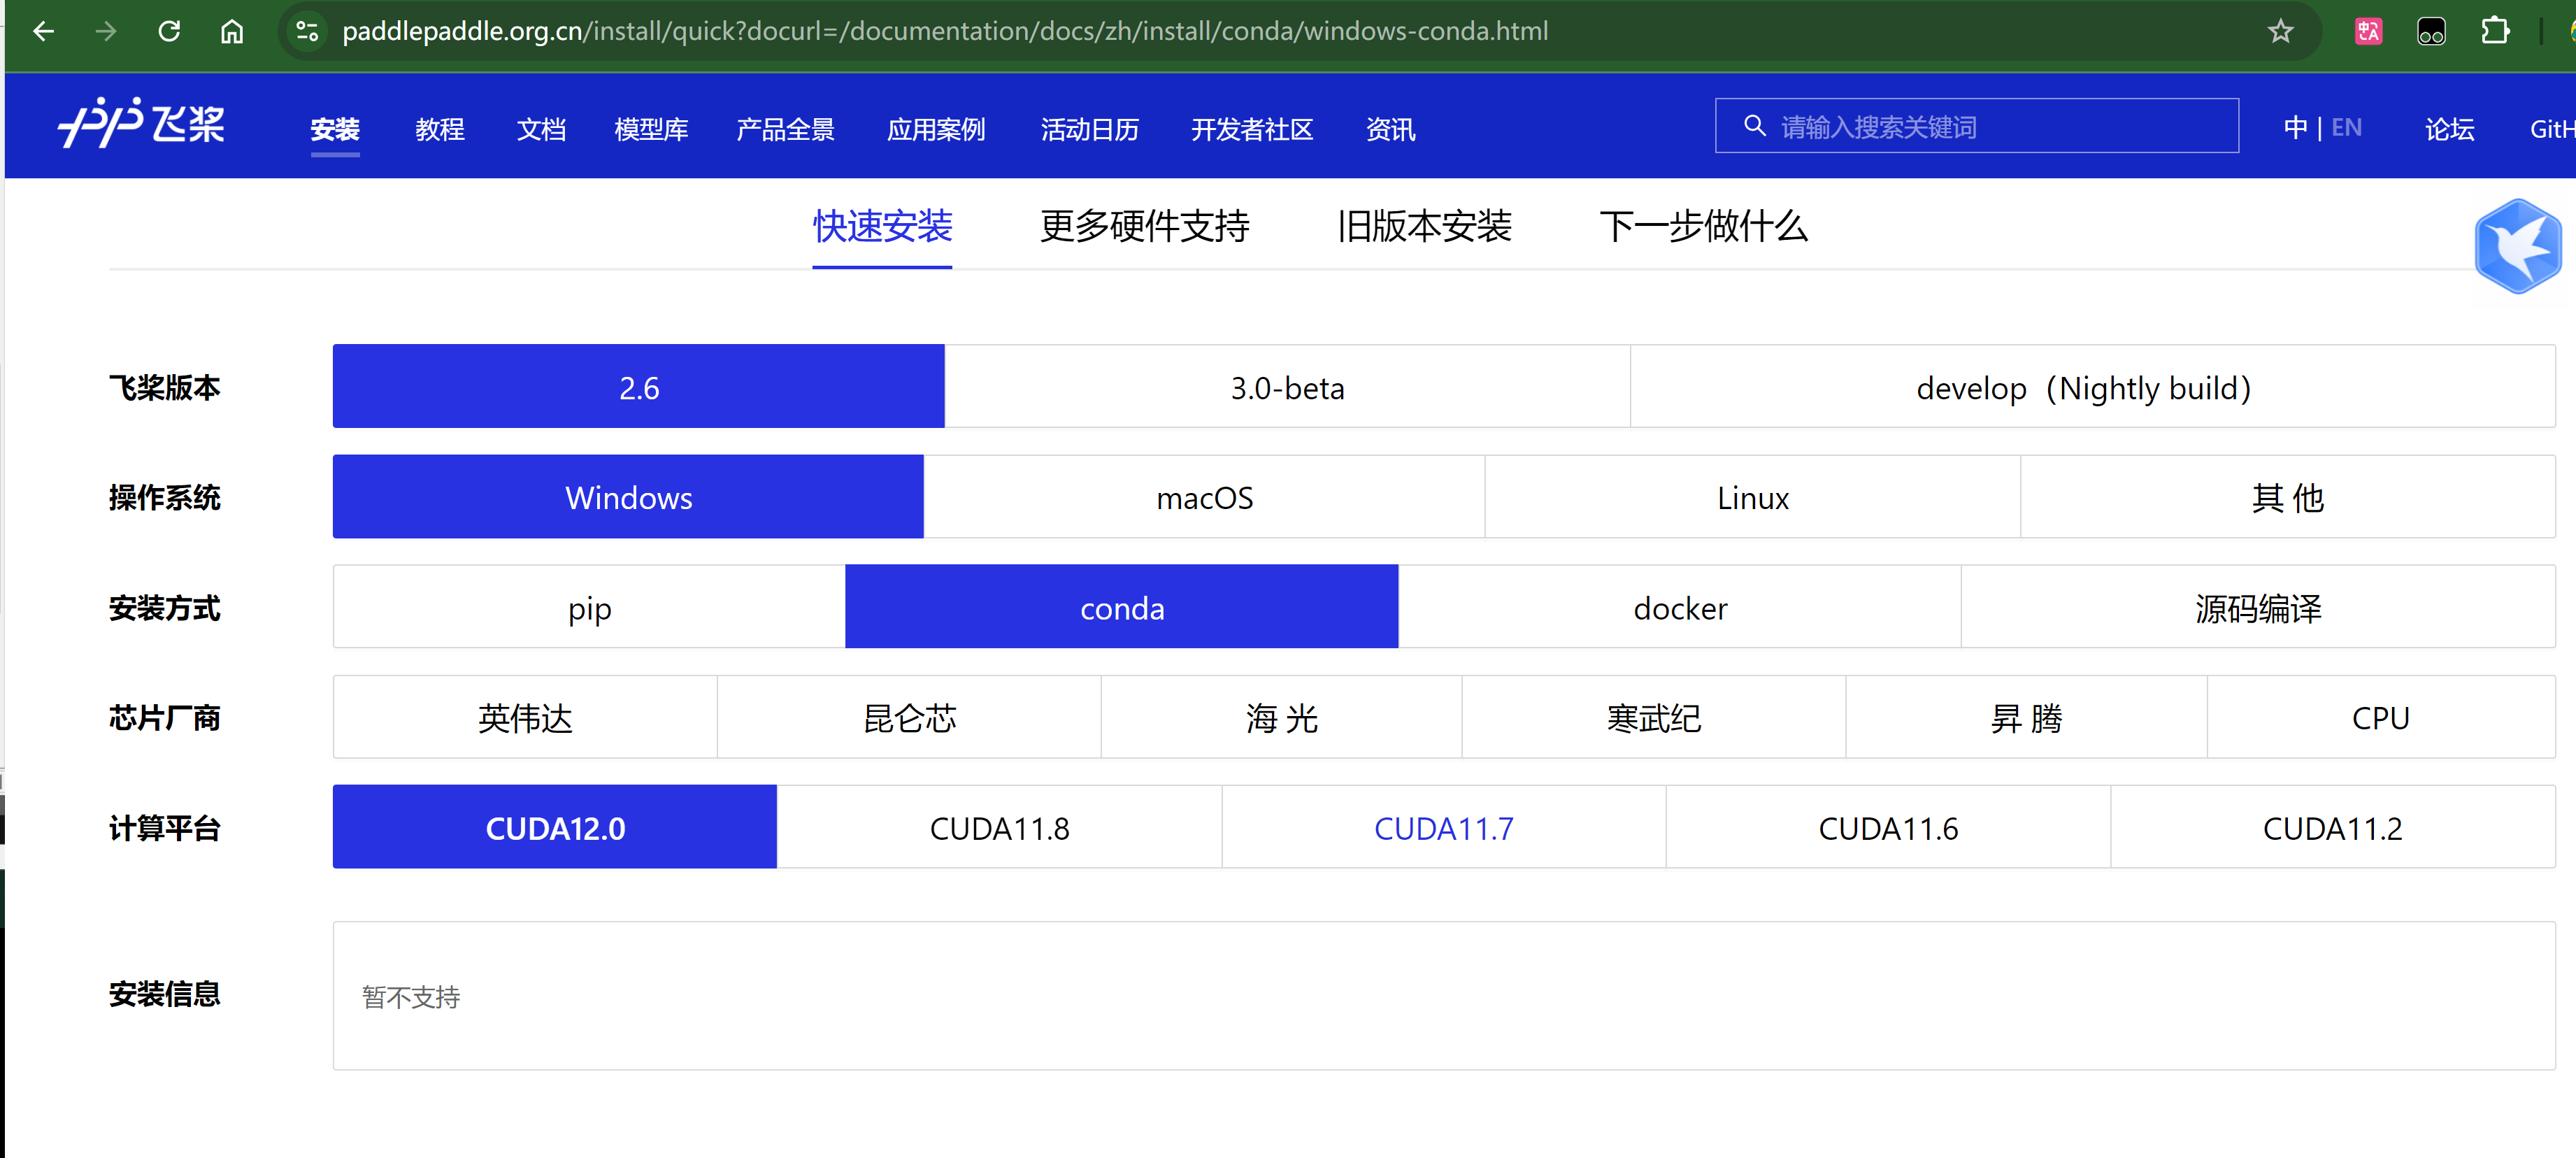Open the 教程 nav menu item
Viewport: 2576px width, 1158px height.
point(440,129)
